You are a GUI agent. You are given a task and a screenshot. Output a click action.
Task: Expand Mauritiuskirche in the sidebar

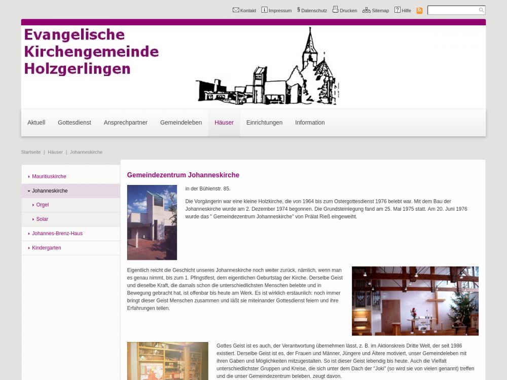pos(29,177)
